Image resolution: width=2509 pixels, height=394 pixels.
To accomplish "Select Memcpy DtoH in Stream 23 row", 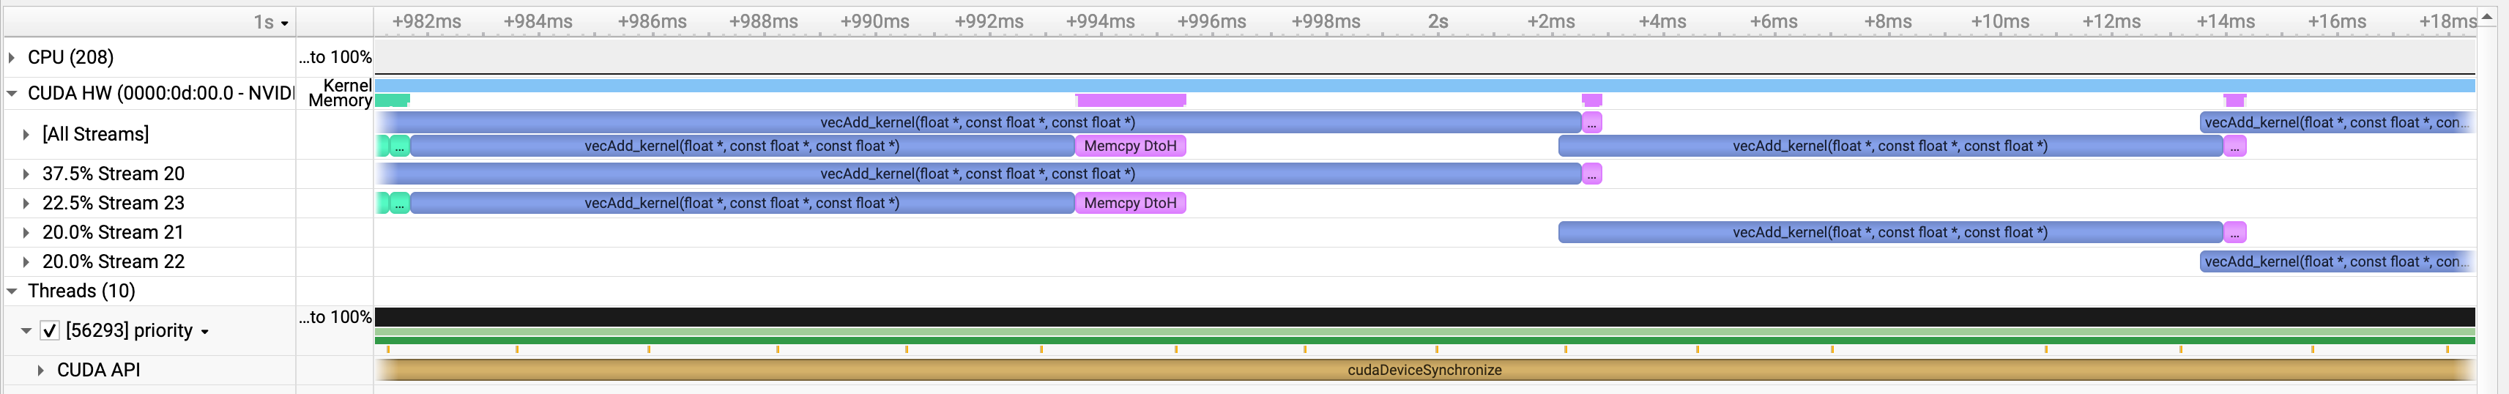I will 1130,204.
